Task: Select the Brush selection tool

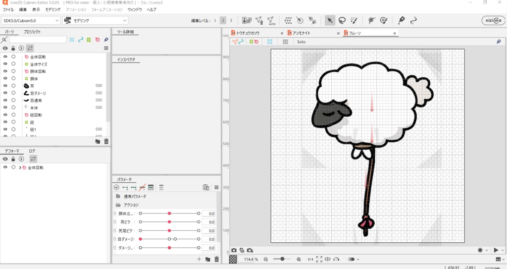Action: [354, 20]
